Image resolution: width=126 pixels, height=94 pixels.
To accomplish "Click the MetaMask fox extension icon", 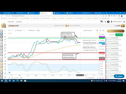I will [x=109, y=16].
